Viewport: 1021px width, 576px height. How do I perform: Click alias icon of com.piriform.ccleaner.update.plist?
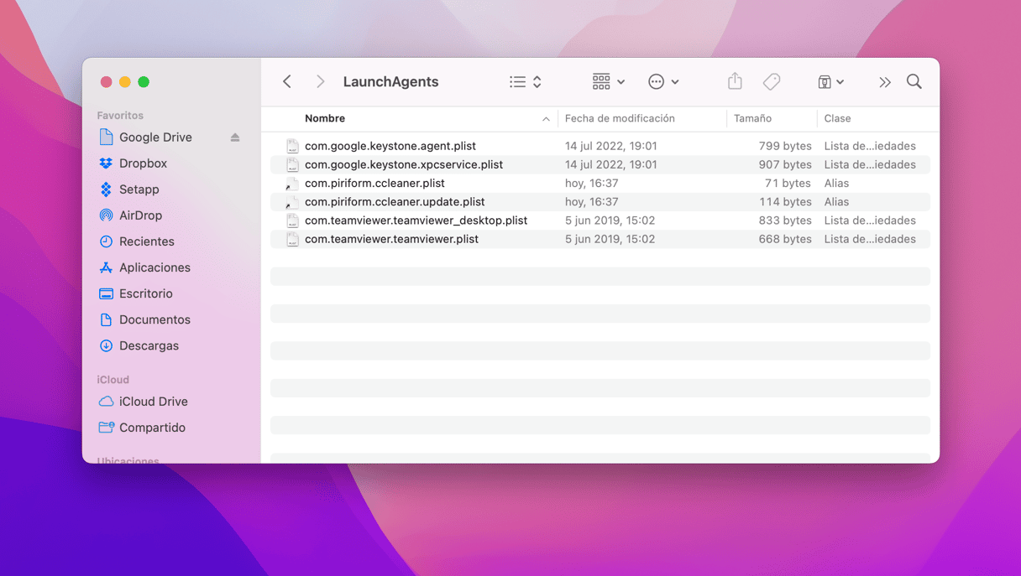point(292,201)
